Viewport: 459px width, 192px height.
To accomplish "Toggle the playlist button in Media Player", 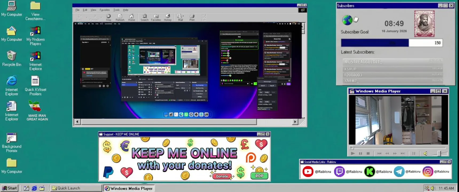I will 414,154.
